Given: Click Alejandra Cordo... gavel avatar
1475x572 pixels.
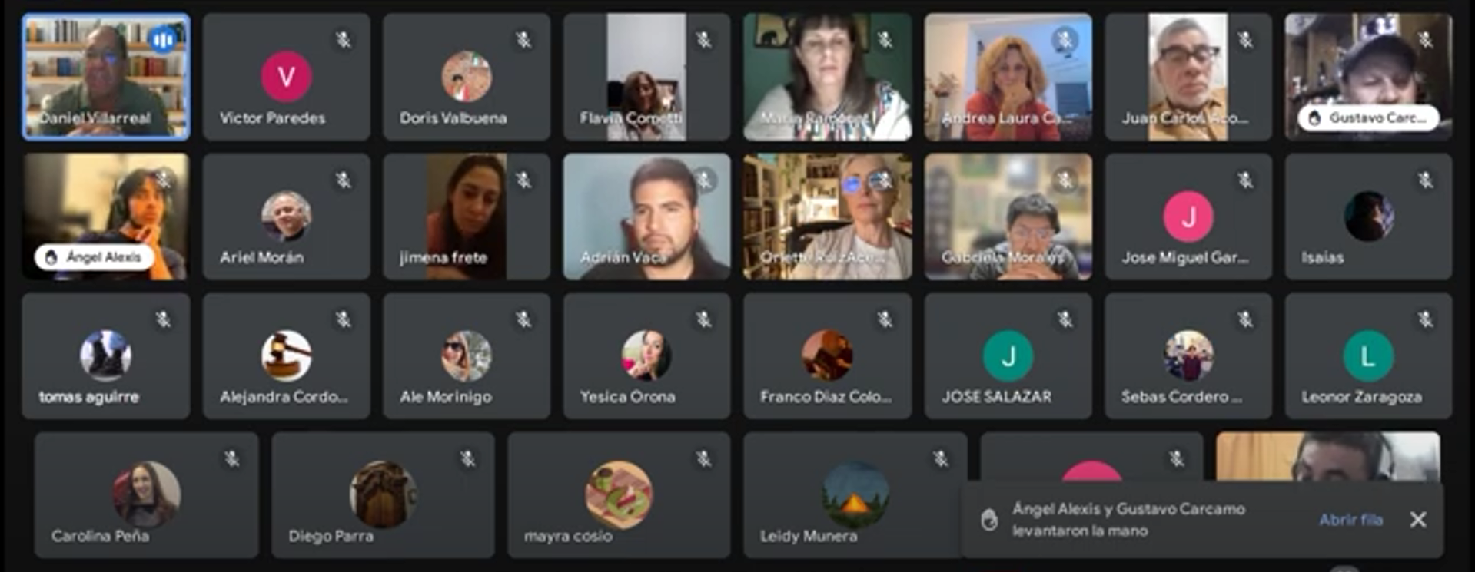Looking at the screenshot, I should (x=286, y=355).
